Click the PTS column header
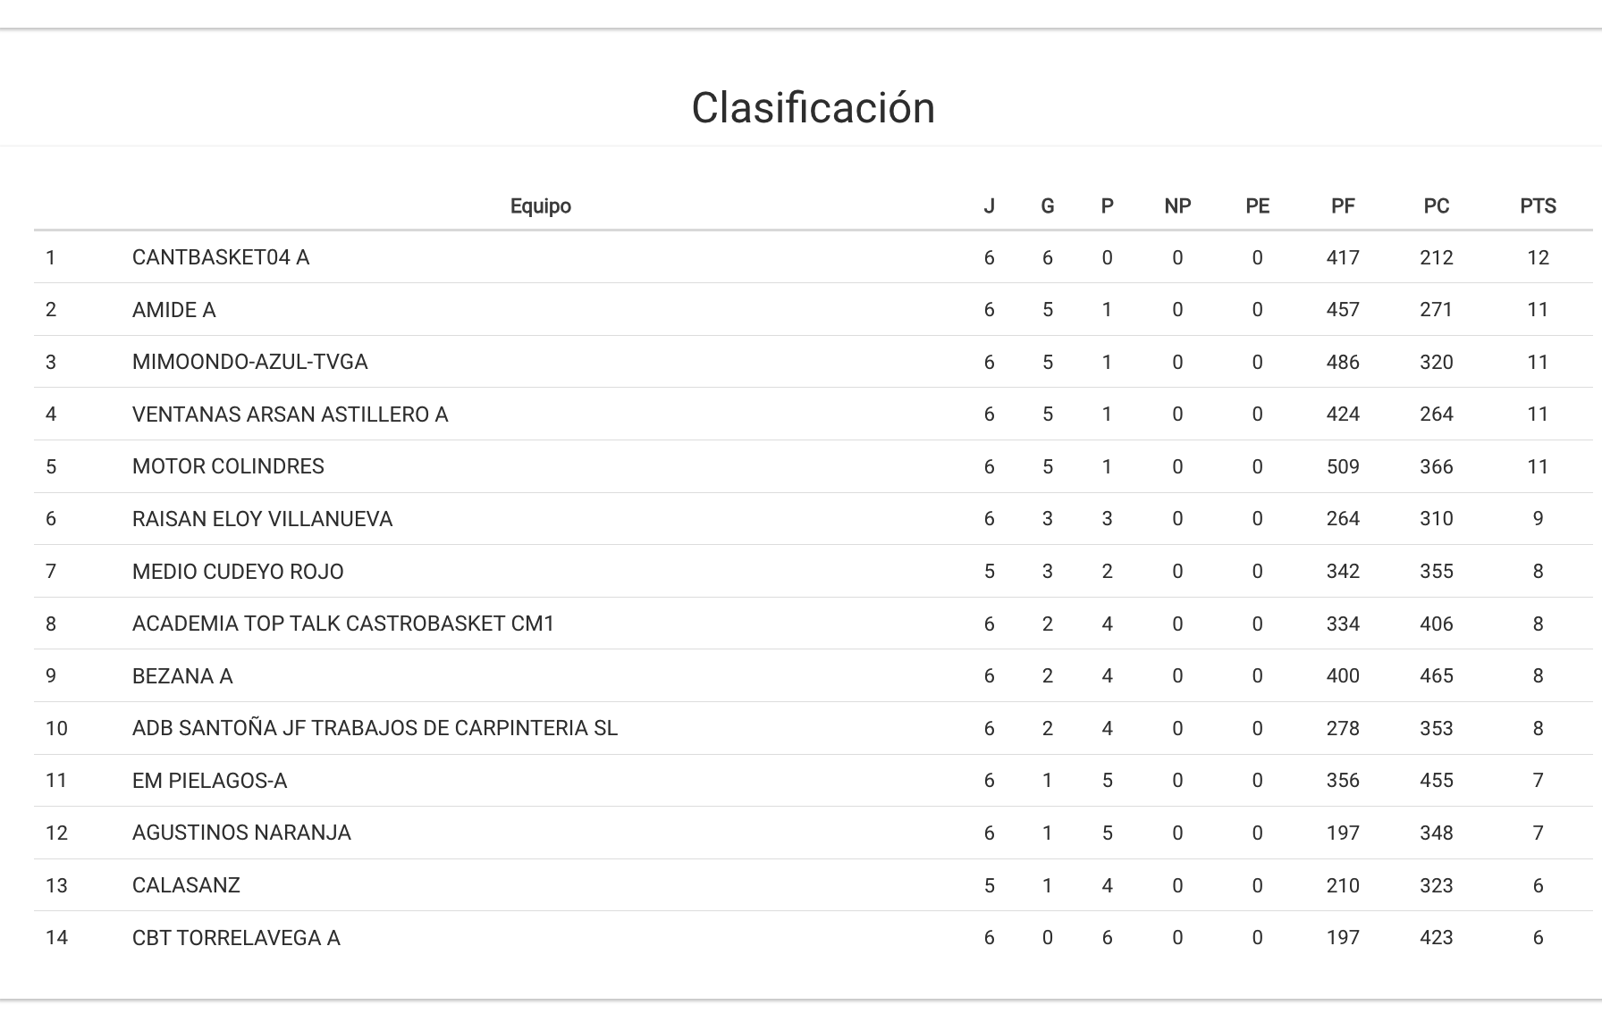 (1538, 206)
